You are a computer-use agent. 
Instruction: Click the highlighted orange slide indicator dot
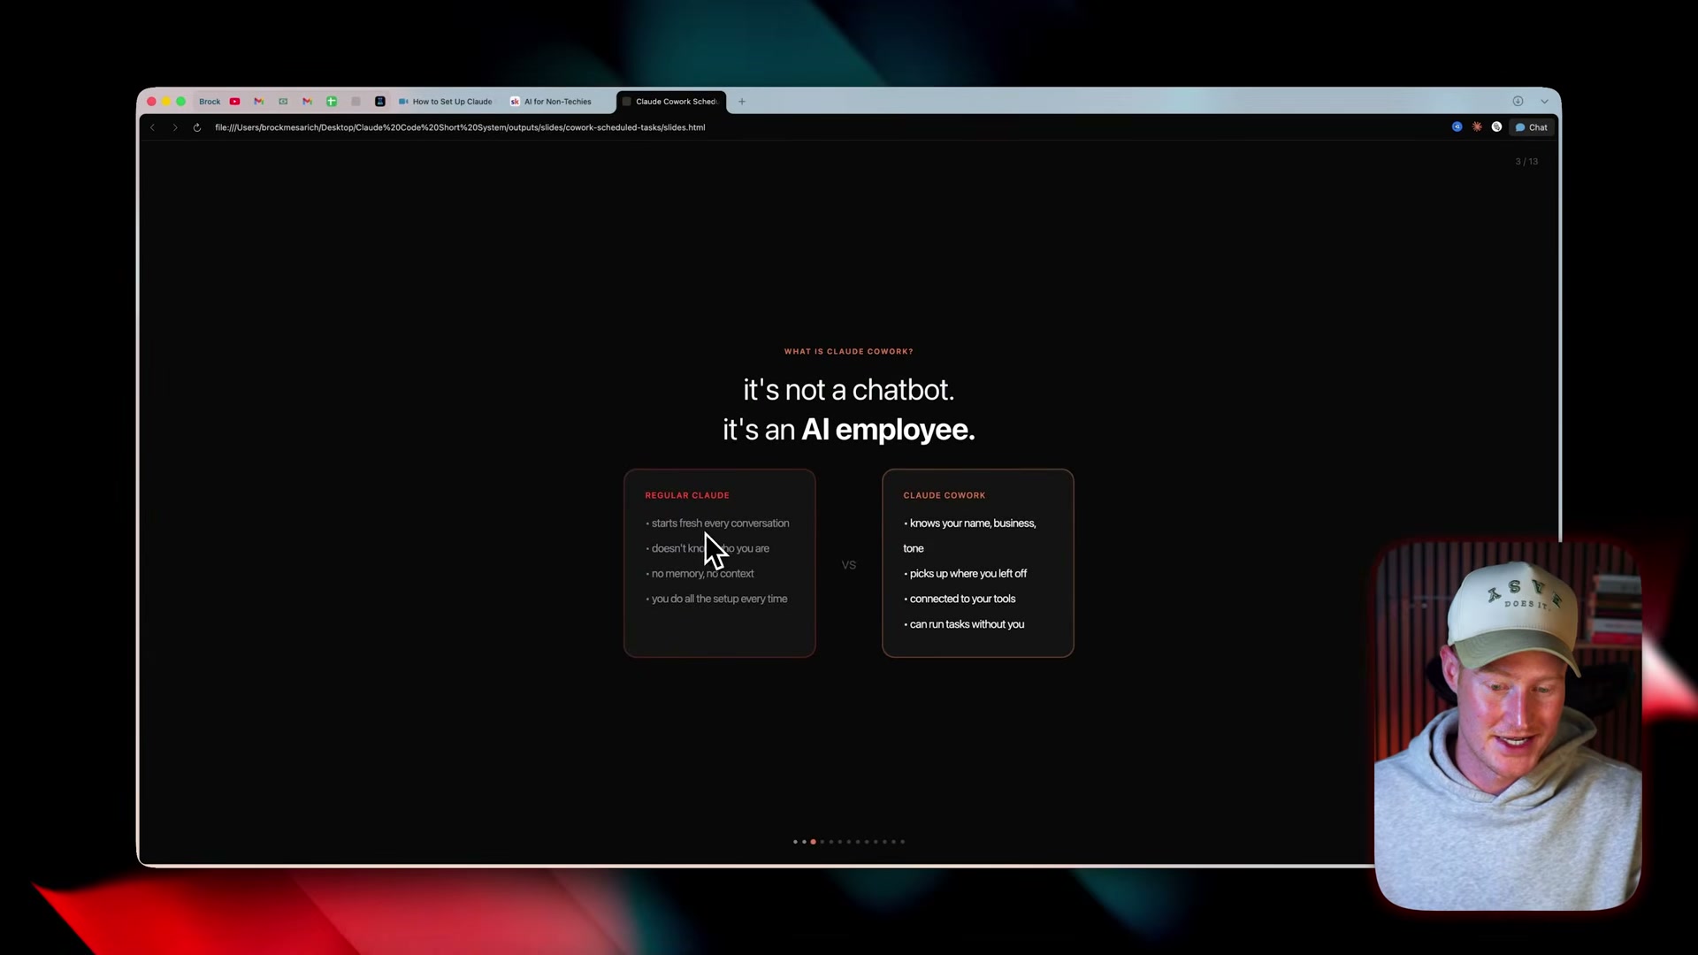click(x=813, y=842)
